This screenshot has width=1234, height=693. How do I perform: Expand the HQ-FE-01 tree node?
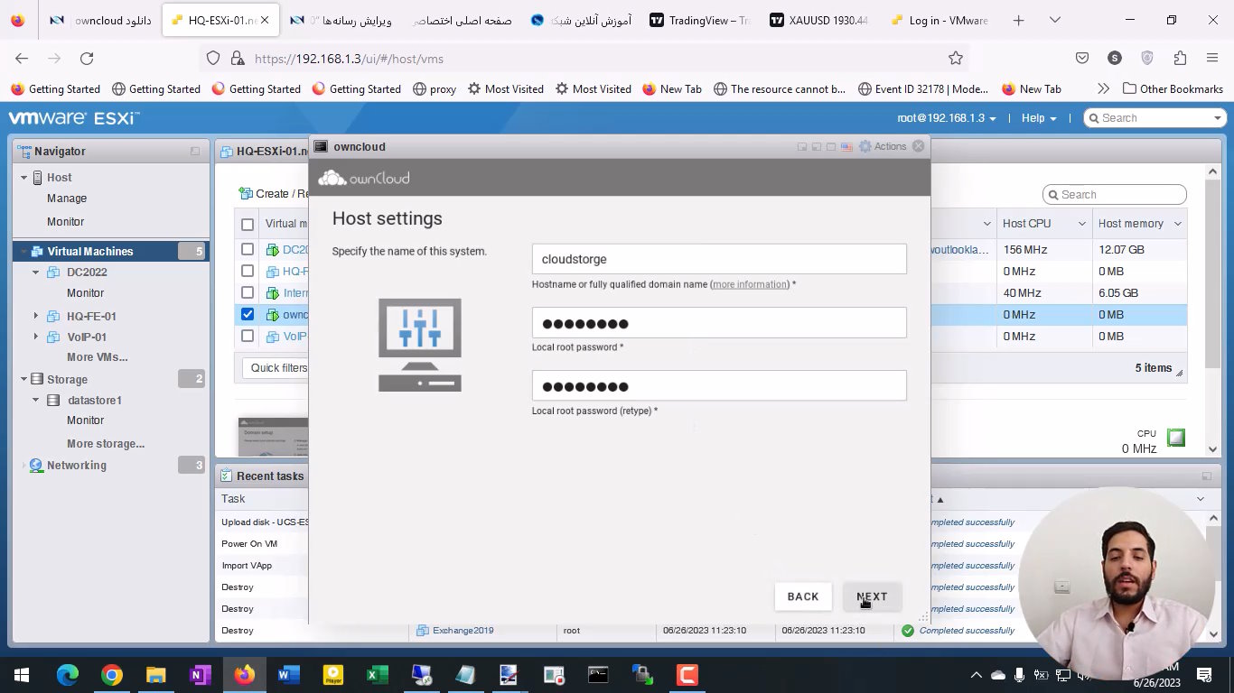tap(36, 316)
